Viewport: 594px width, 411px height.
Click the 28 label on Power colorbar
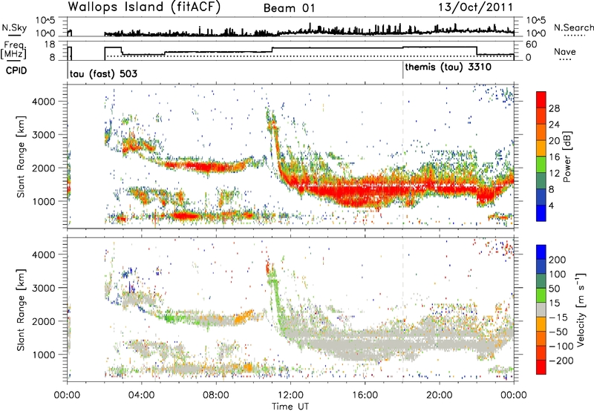[x=554, y=108]
